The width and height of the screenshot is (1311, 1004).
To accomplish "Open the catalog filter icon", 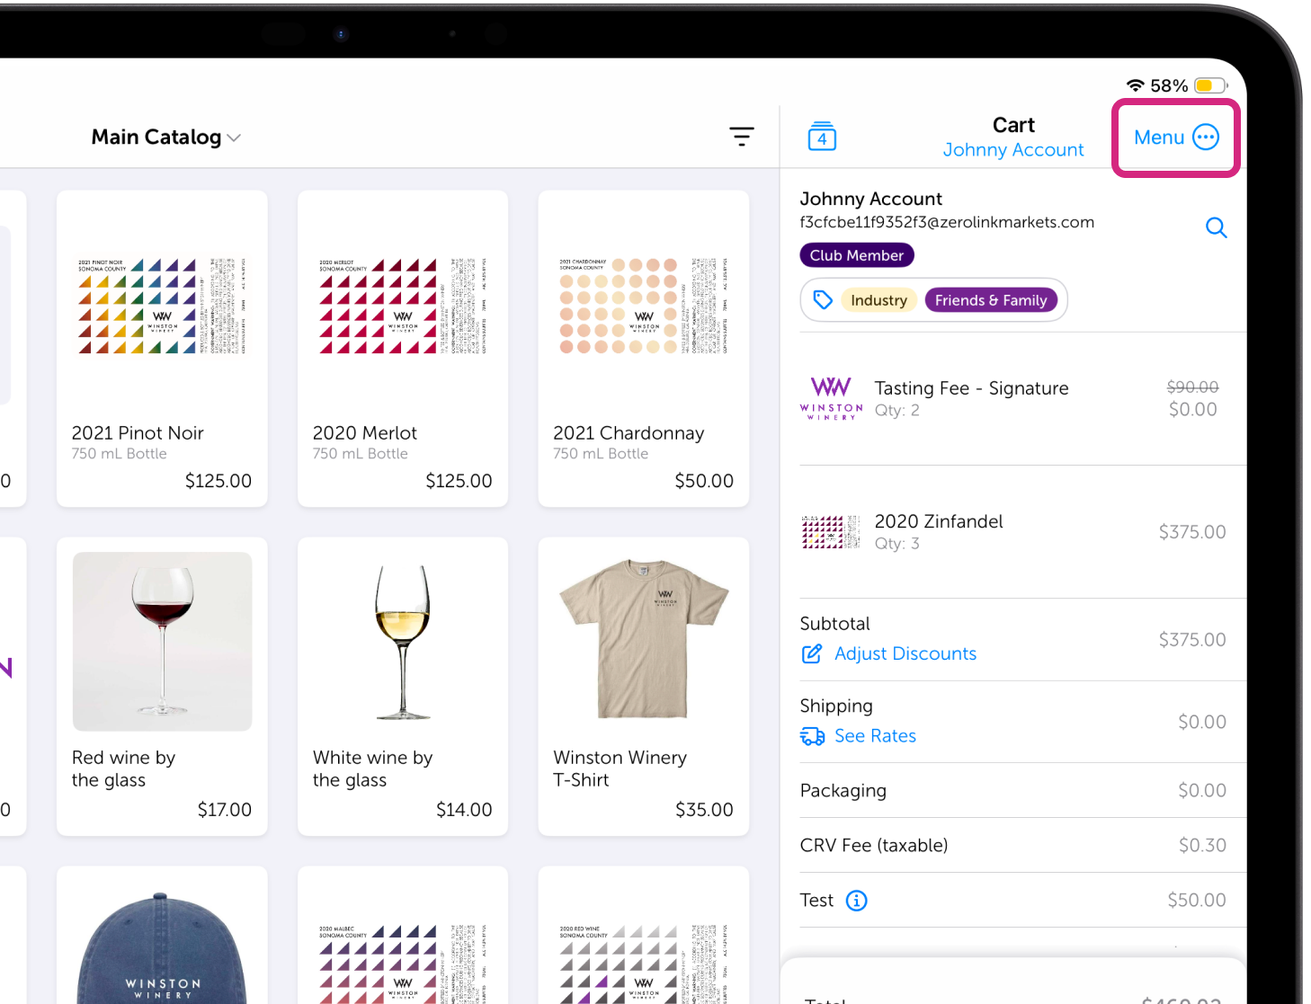I will pos(742,137).
